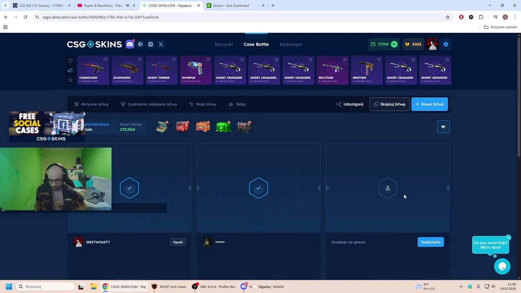Switch to Aktywne bitwy tab

[x=92, y=104]
